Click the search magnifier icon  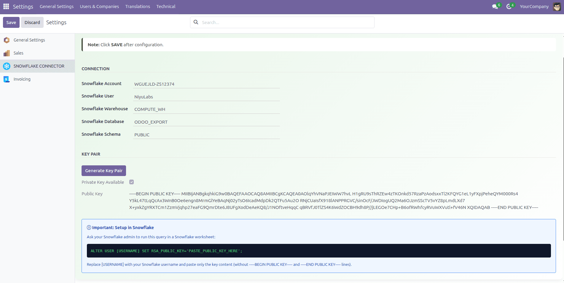[x=196, y=22]
